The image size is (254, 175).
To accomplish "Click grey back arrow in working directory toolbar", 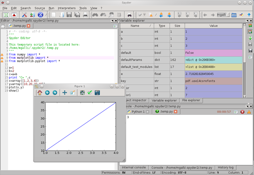I will pyautogui.click(x=205, y=15).
